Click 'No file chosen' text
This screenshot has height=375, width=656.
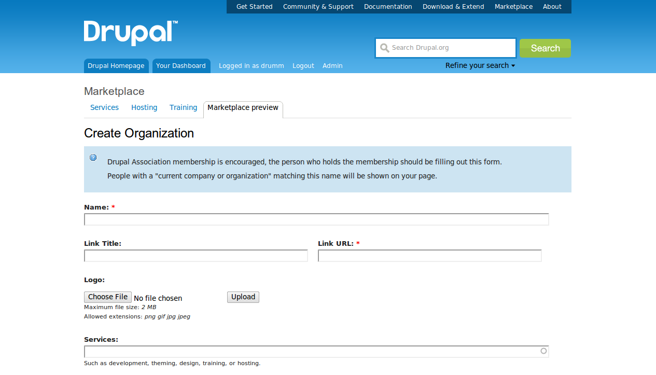coord(158,298)
